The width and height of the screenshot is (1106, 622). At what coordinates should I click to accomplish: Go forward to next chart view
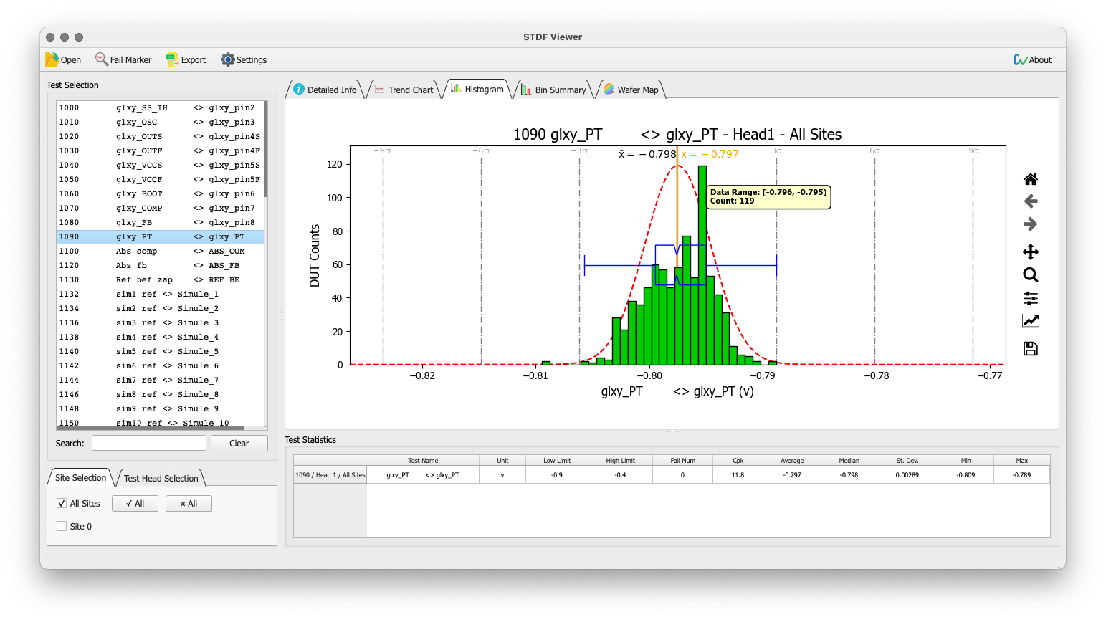[1031, 224]
